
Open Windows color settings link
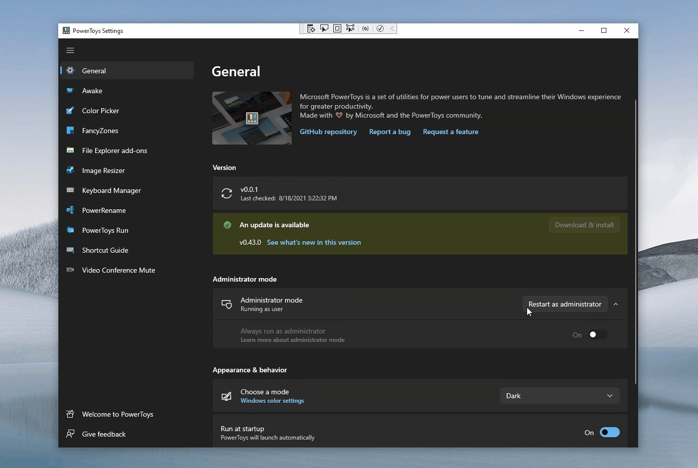[x=272, y=401]
